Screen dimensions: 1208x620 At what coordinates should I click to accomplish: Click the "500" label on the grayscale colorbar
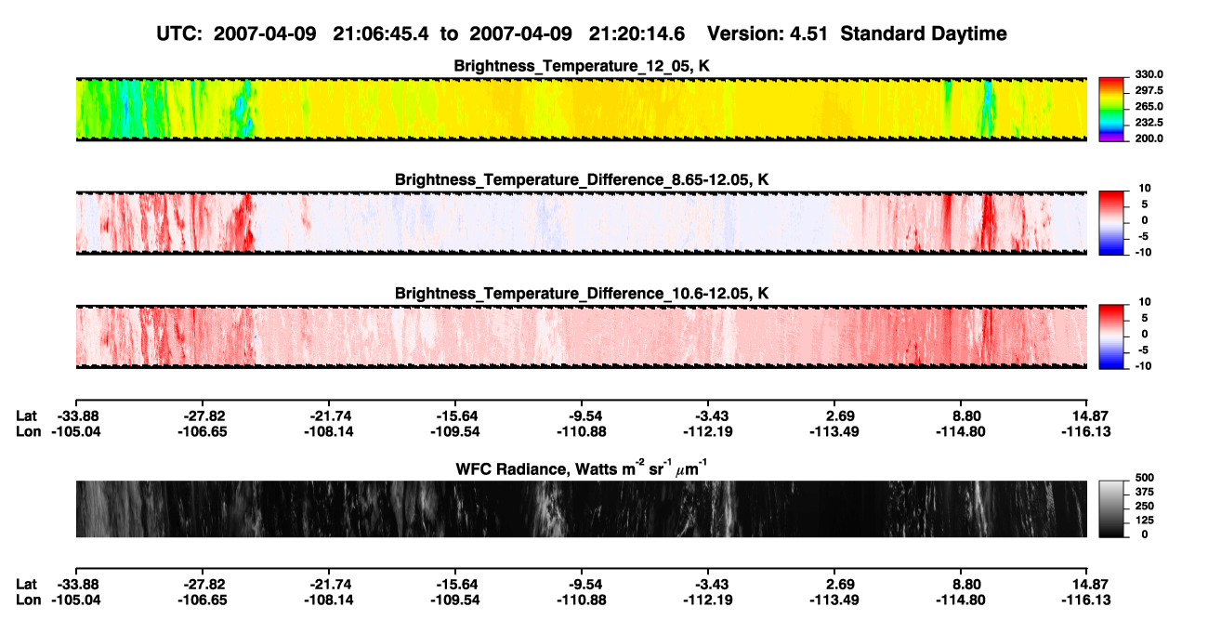pyautogui.click(x=1143, y=477)
